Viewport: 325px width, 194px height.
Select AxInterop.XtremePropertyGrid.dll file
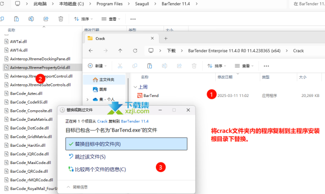43,68
